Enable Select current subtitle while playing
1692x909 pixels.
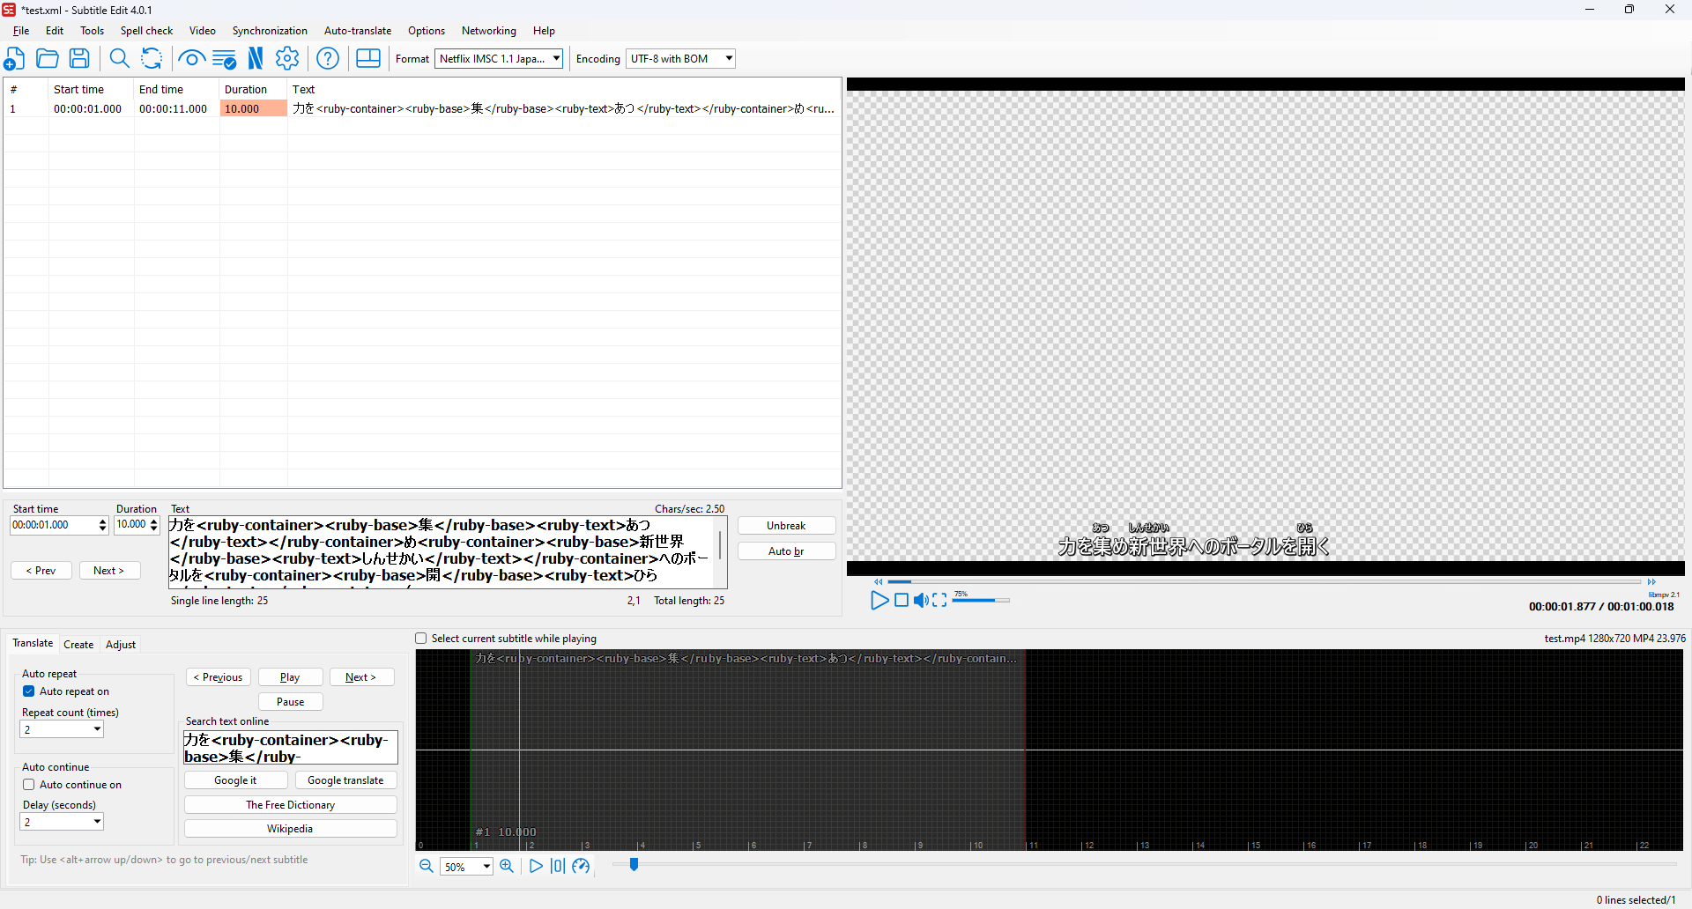(420, 638)
